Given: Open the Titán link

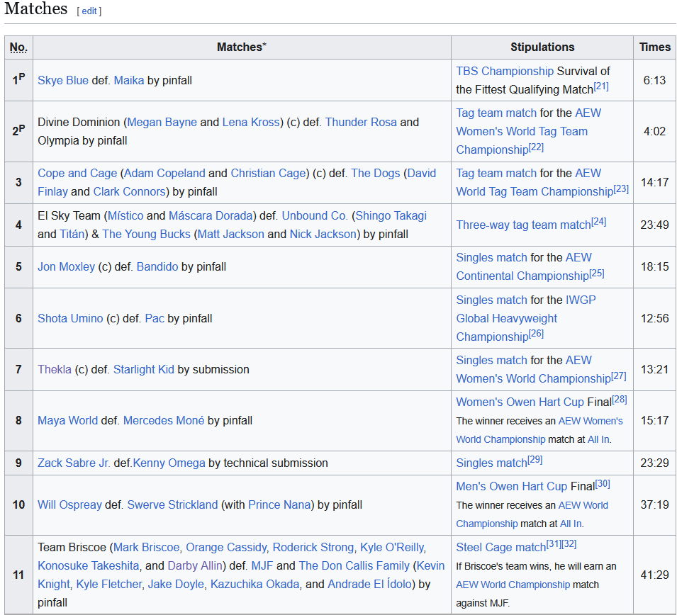Looking at the screenshot, I should click(x=72, y=234).
